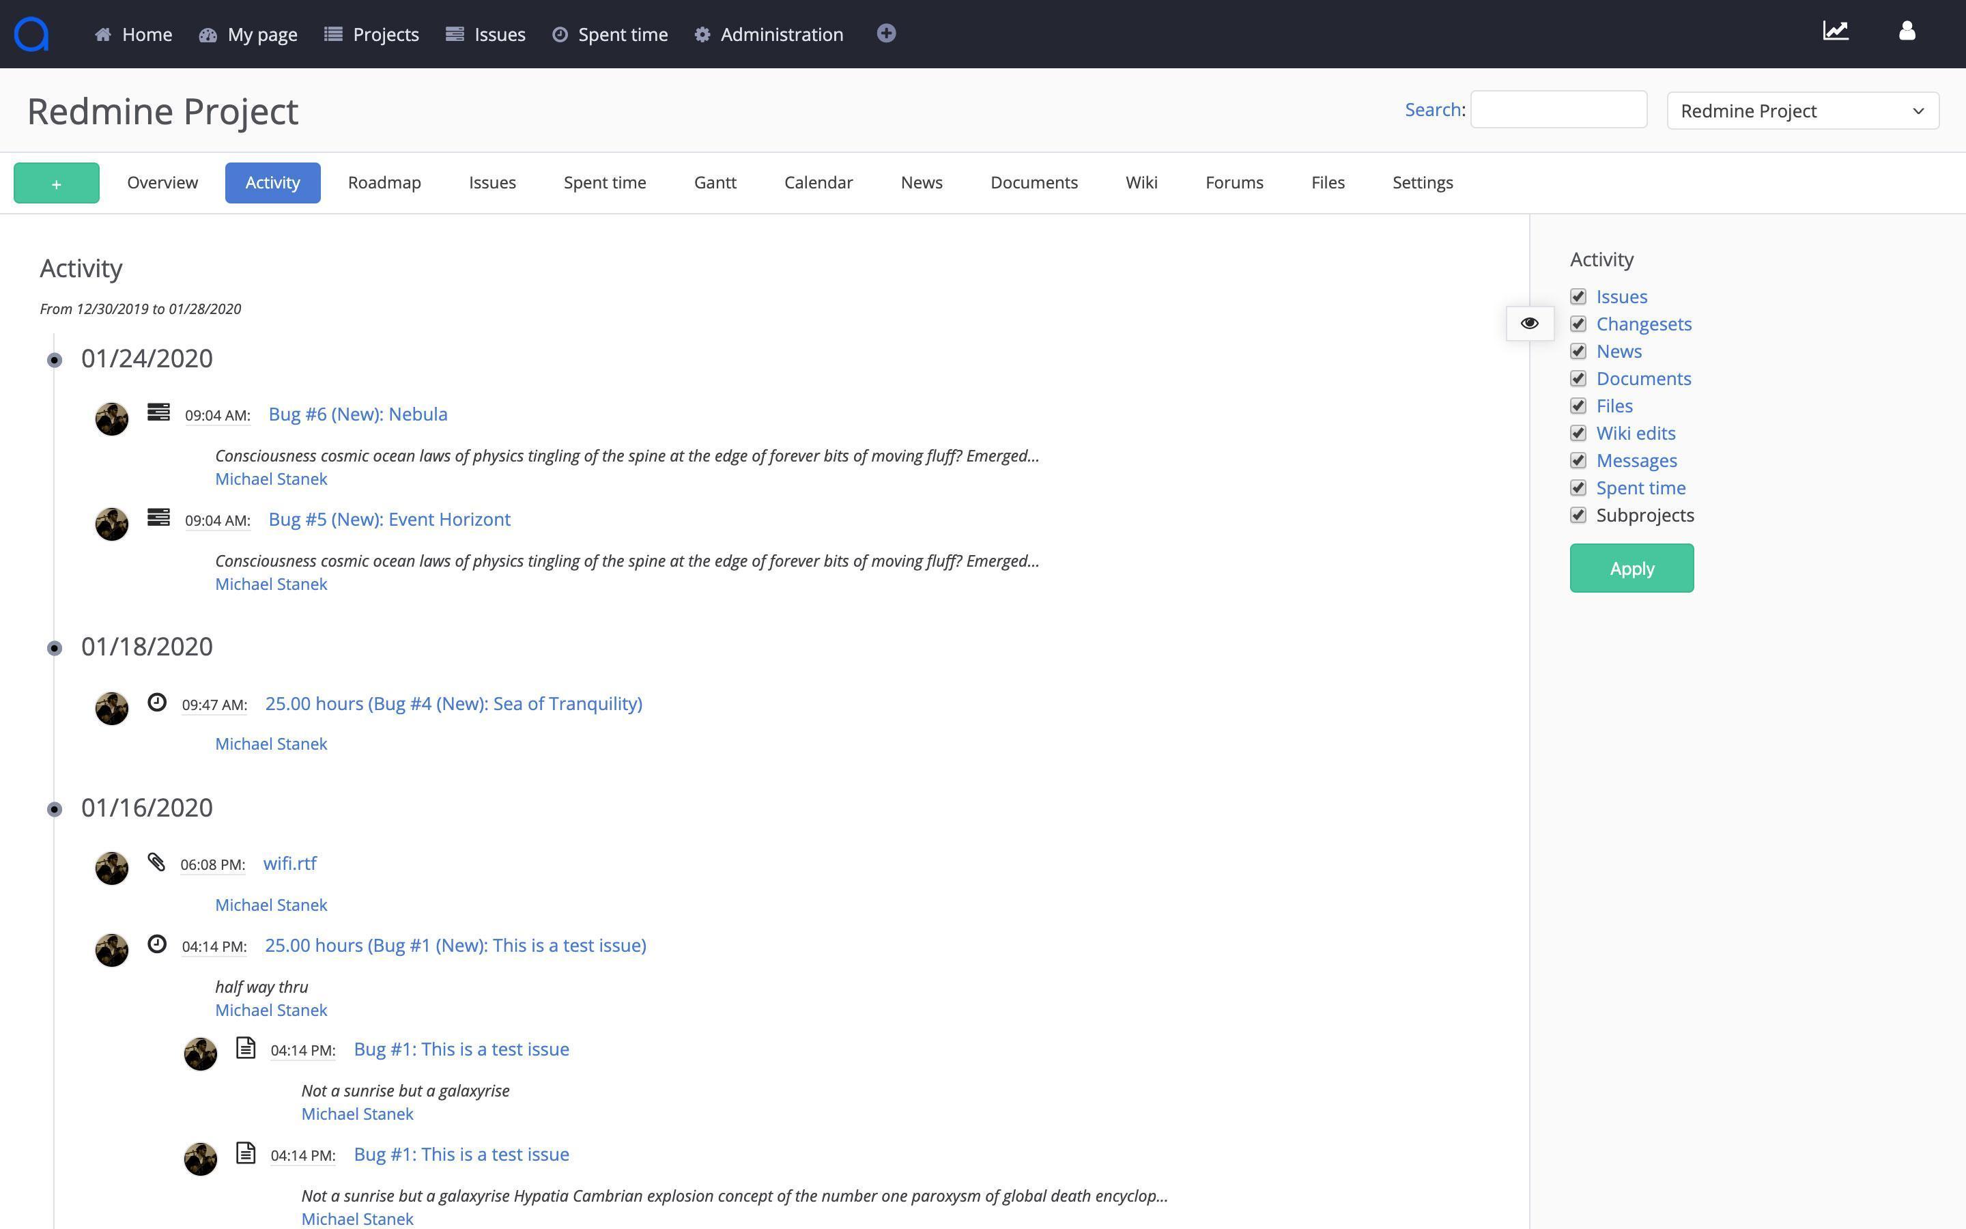
Task: Focus the Search input field
Action: pyautogui.click(x=1558, y=109)
